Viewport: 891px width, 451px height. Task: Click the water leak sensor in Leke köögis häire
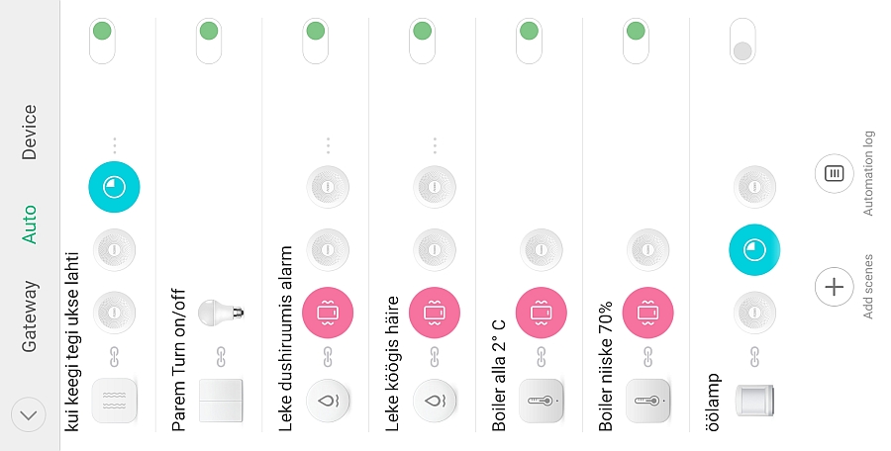point(435,401)
